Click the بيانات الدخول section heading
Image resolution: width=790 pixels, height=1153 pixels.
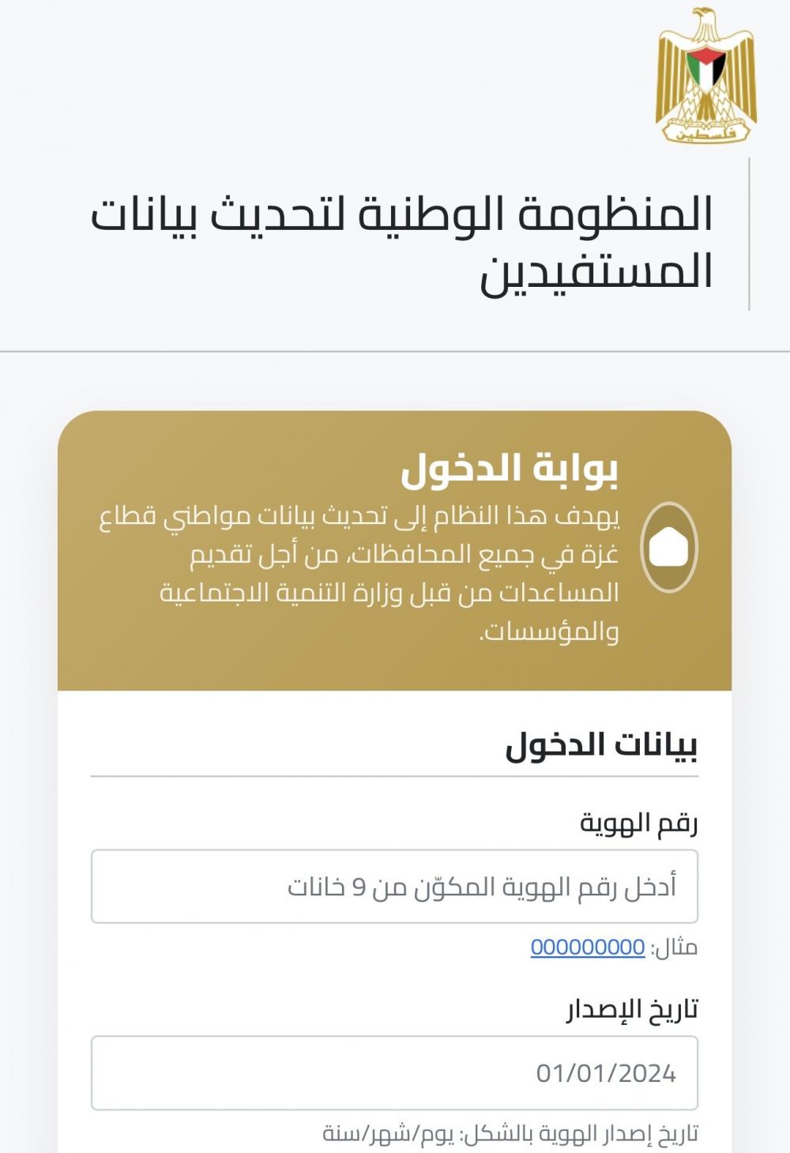pos(601,745)
